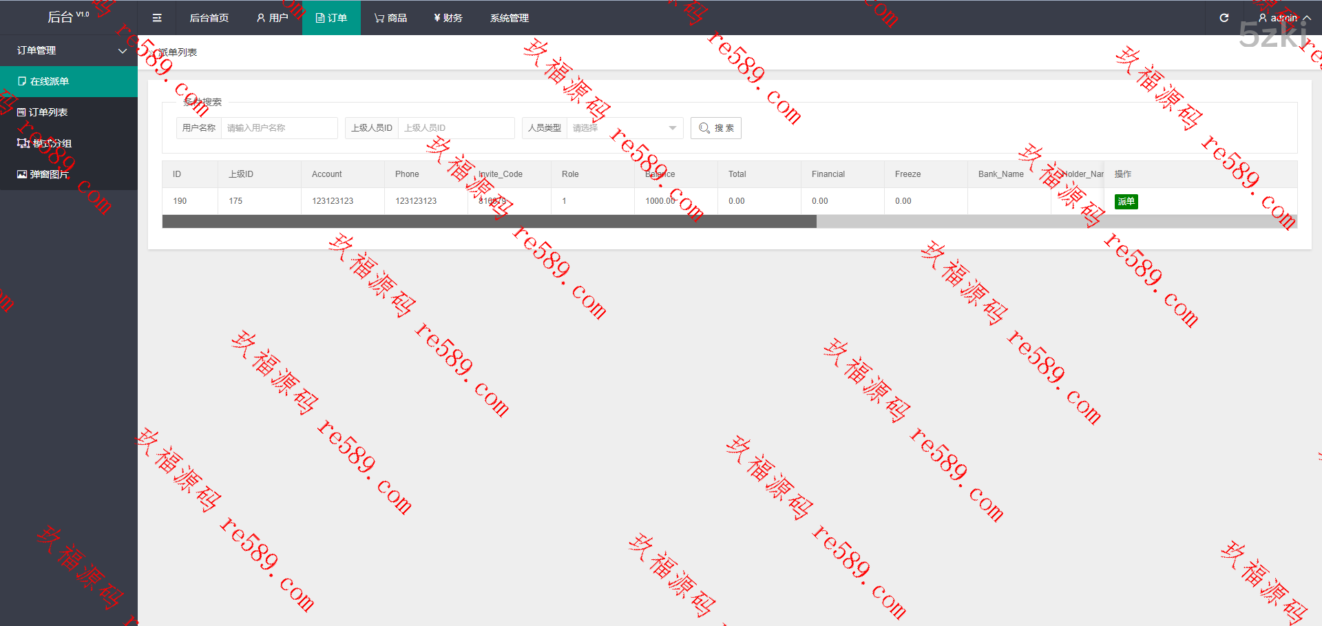Expand the admin account menu arrow
1322x626 pixels.
coord(1307,18)
